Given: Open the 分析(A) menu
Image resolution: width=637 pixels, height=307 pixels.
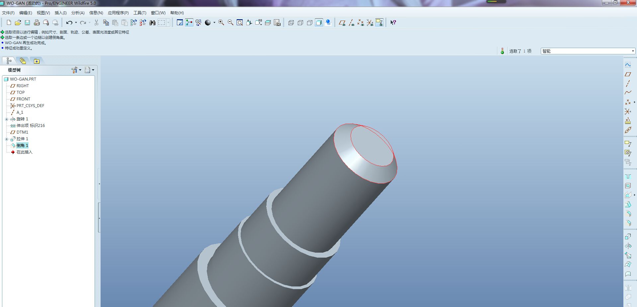Looking at the screenshot, I should (78, 13).
